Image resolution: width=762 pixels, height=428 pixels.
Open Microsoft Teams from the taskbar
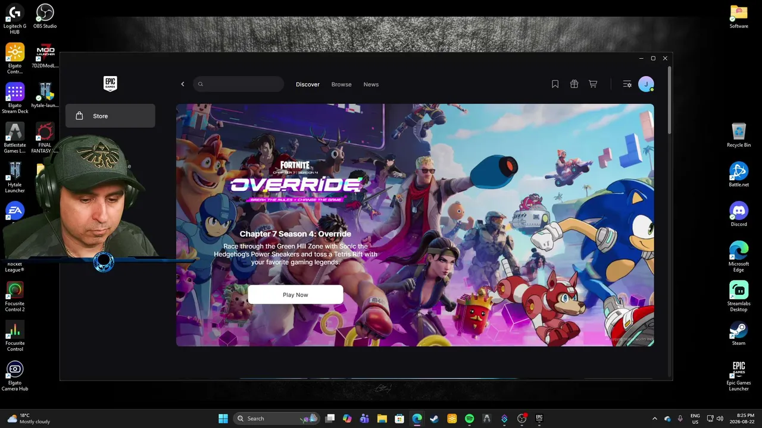(365, 418)
